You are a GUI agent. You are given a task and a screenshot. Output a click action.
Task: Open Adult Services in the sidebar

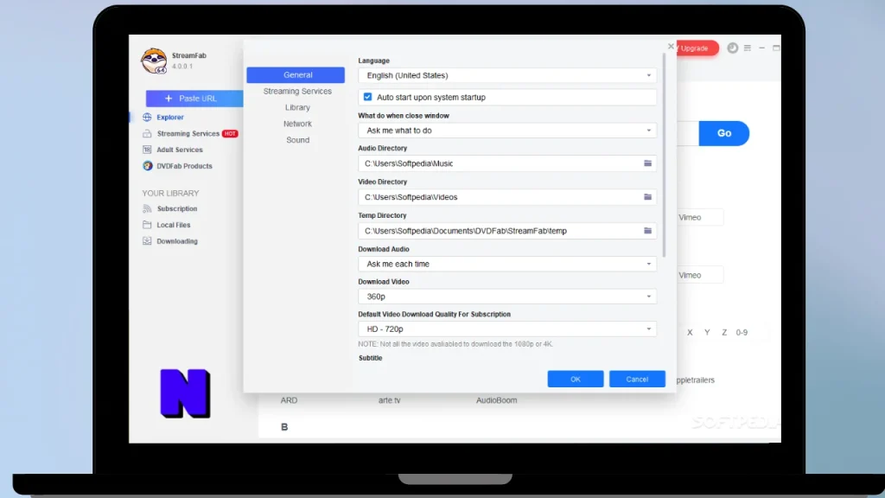[180, 150]
